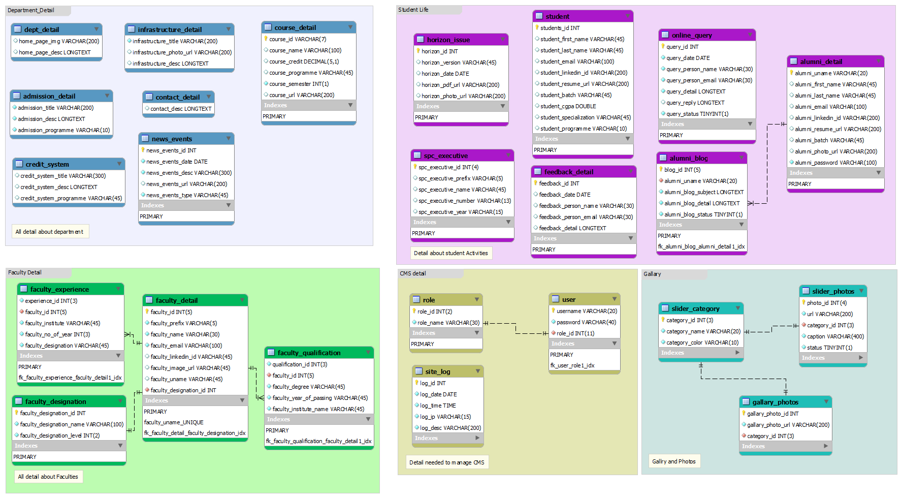The width and height of the screenshot is (902, 498).
Task: Select query_status TINYINT(1) column
Action: pos(707,114)
